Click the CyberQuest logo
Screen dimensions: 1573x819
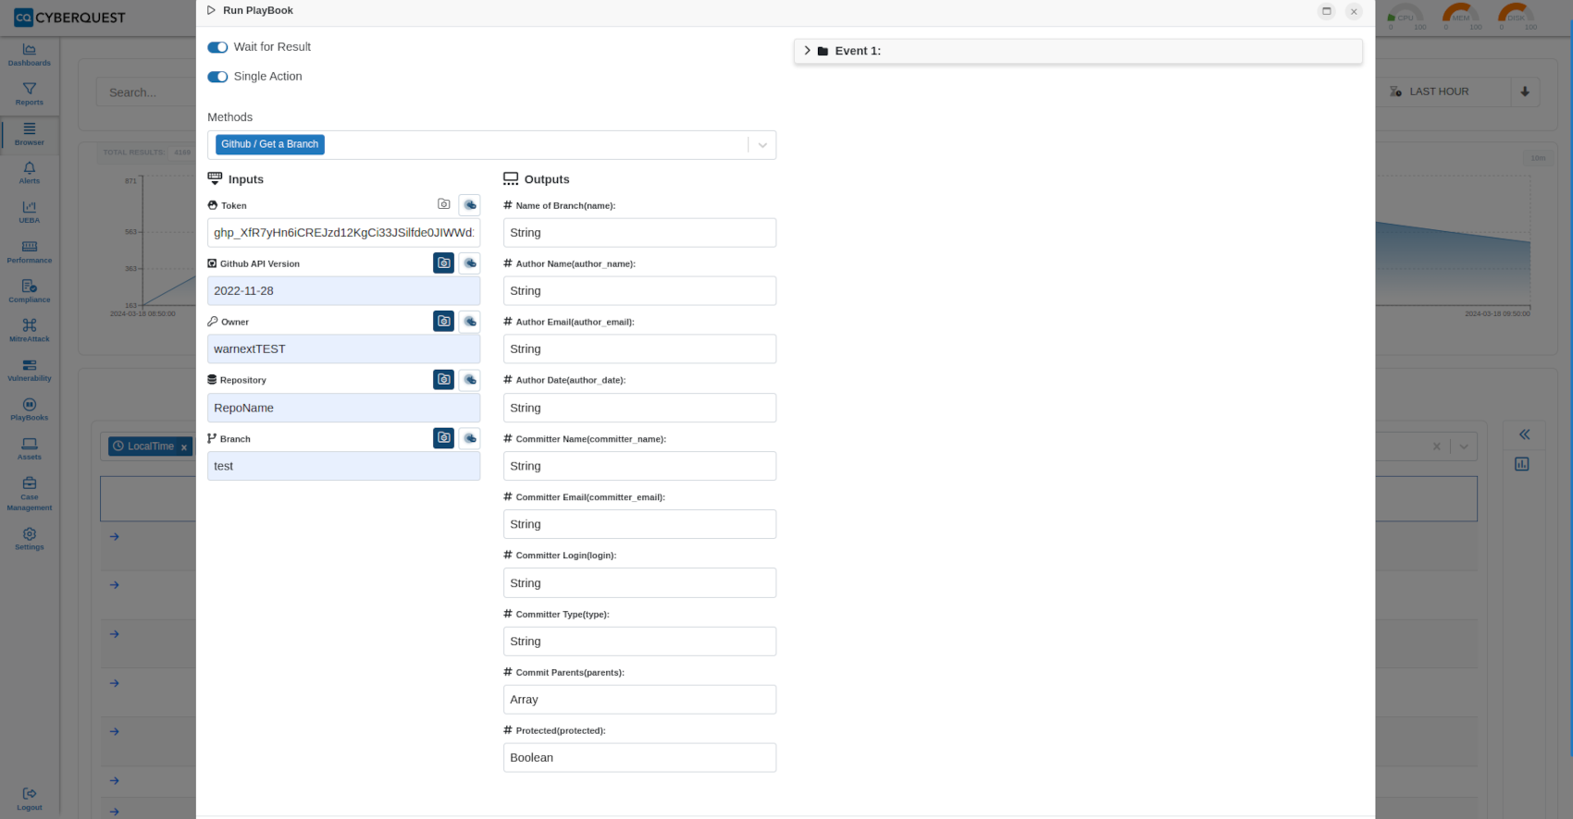point(69,18)
